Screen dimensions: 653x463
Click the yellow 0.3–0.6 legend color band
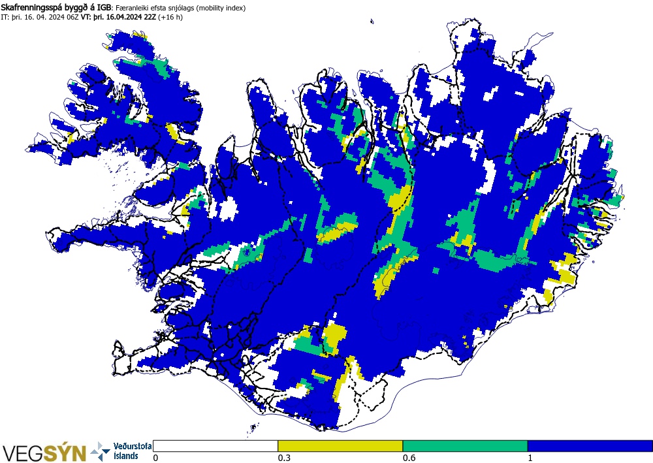click(340, 446)
